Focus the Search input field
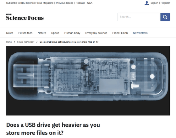 [139, 17]
